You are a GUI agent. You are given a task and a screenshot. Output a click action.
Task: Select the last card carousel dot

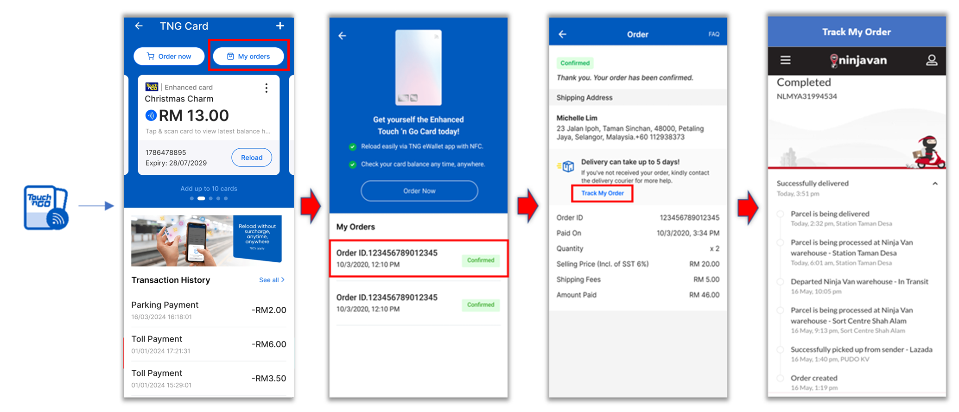(x=226, y=198)
